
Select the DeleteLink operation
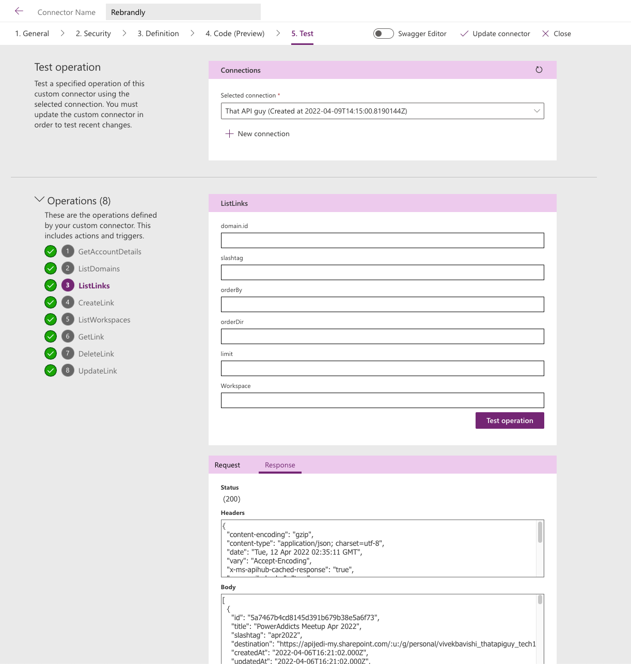pos(96,354)
